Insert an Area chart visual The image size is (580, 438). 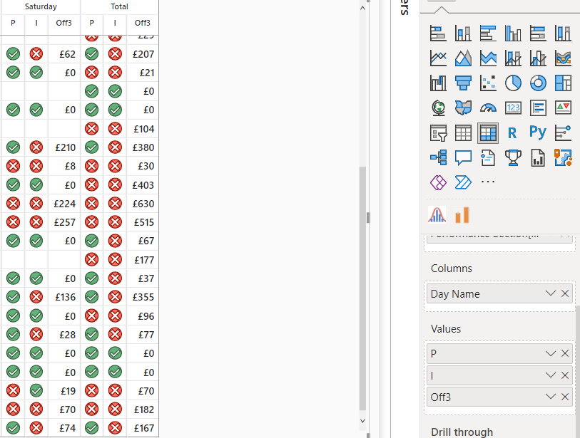463,58
